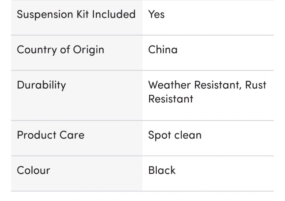This screenshot has height=201, width=285.
Task: Click the word Origin in the label
Action: [88, 50]
